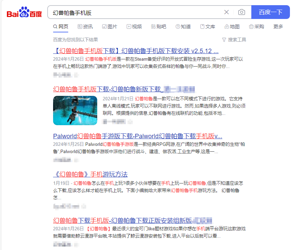Click the magnifier icon beside 网页 tab
Viewport: 292px width, 250px height.
(55, 27)
